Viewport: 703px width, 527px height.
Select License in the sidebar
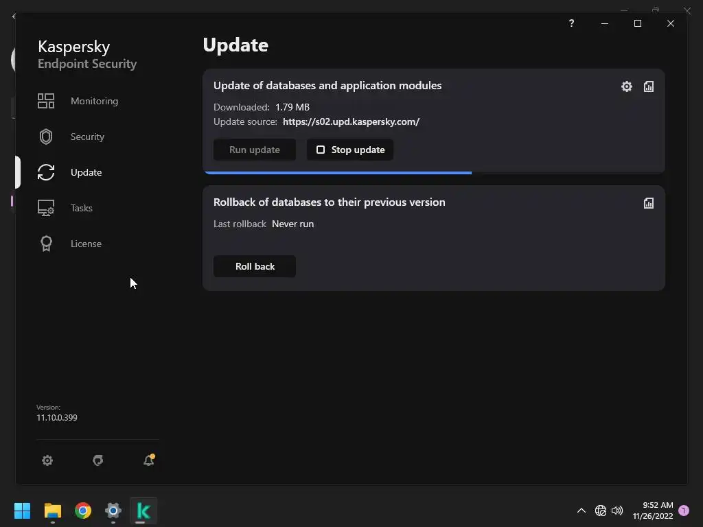(86, 244)
